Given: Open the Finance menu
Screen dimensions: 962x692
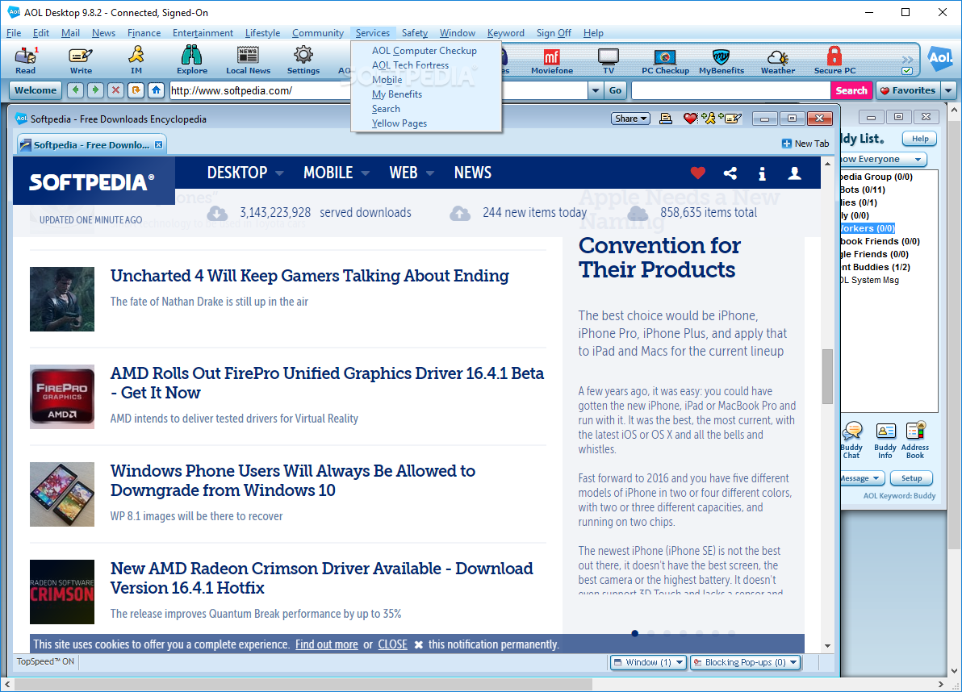Looking at the screenshot, I should click(x=144, y=33).
